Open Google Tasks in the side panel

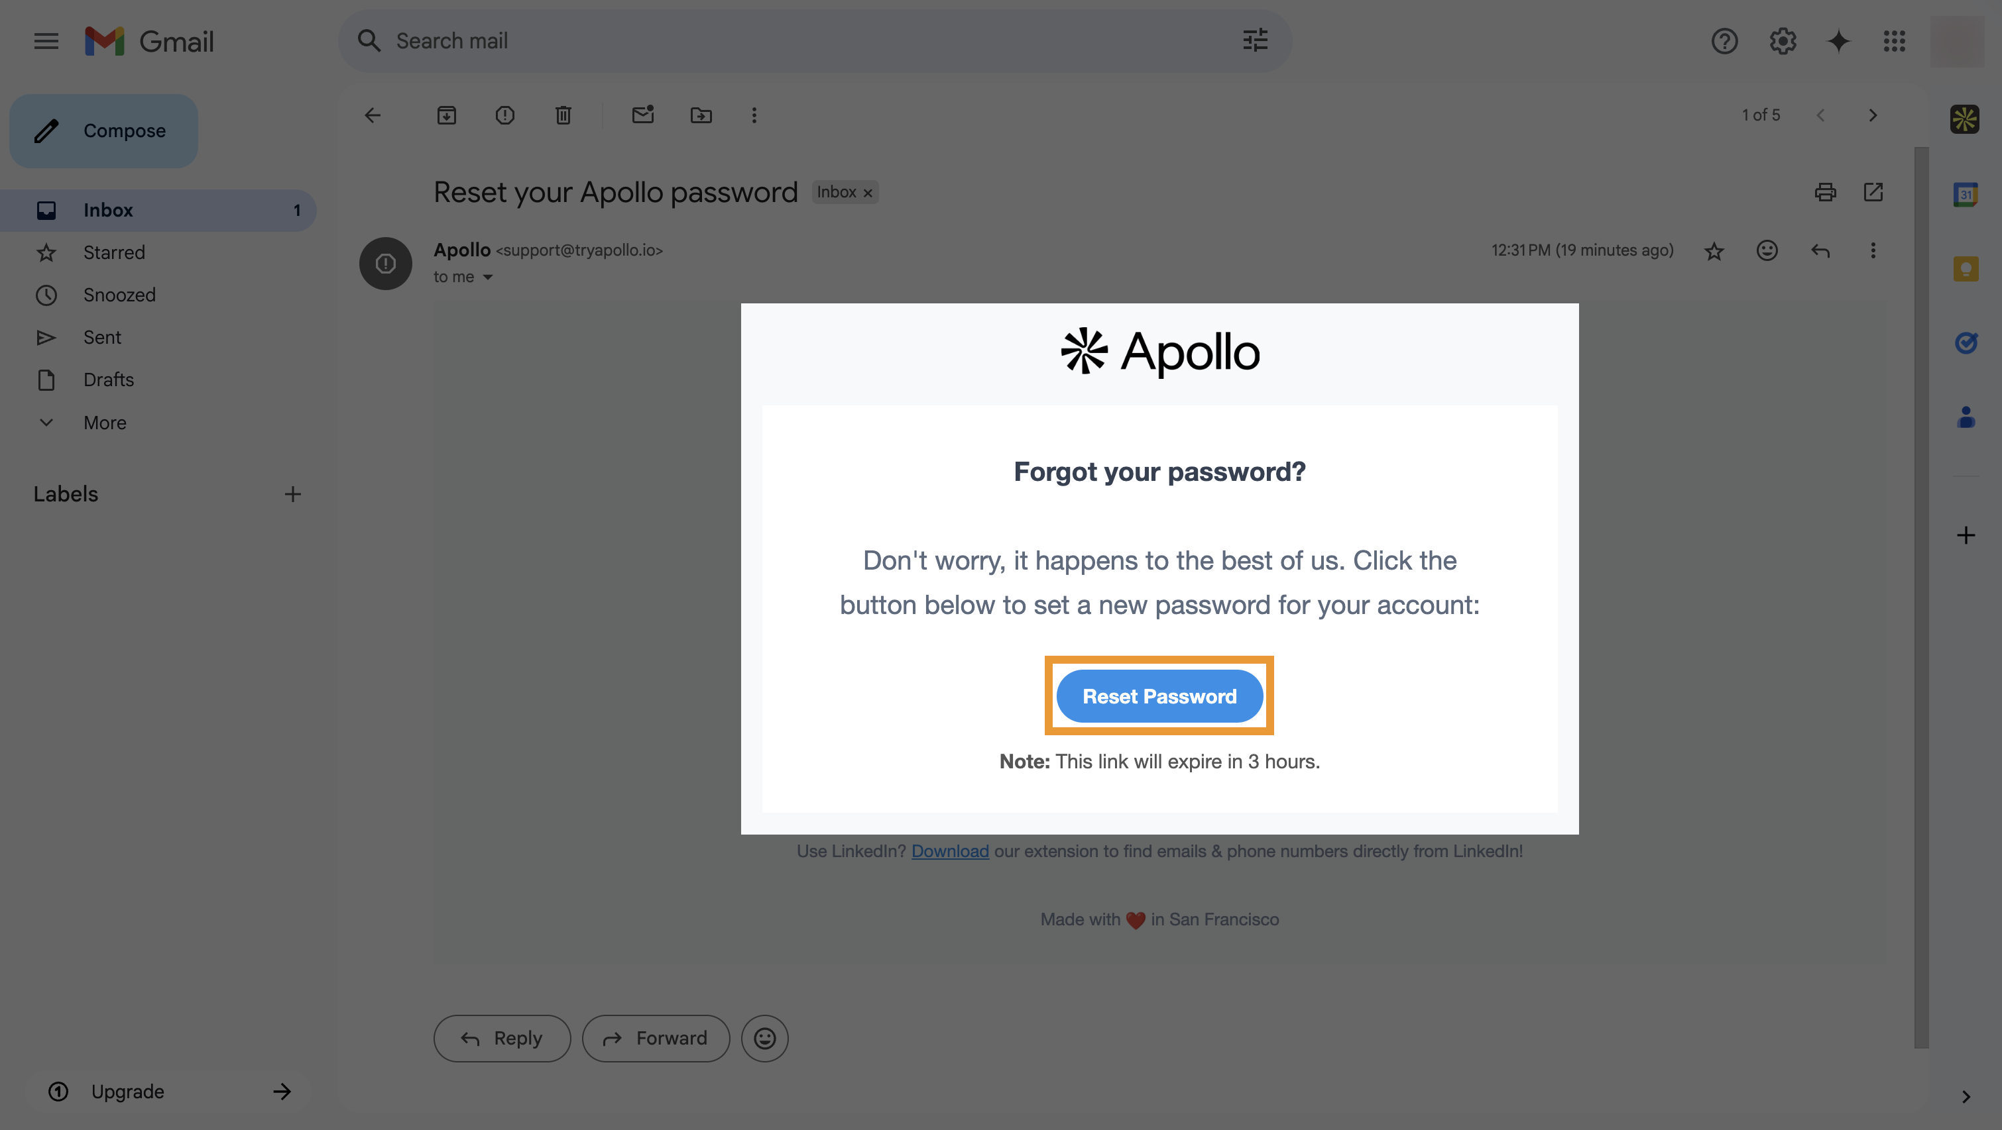(1966, 342)
